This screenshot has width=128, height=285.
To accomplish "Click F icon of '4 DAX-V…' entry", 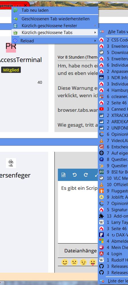I will [101, 235].
